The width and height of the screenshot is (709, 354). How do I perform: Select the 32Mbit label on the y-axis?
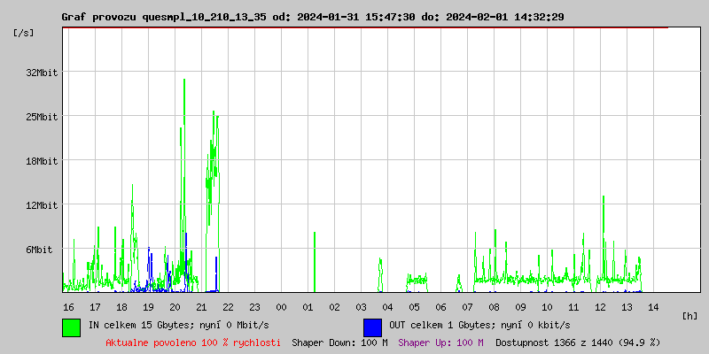(x=41, y=73)
